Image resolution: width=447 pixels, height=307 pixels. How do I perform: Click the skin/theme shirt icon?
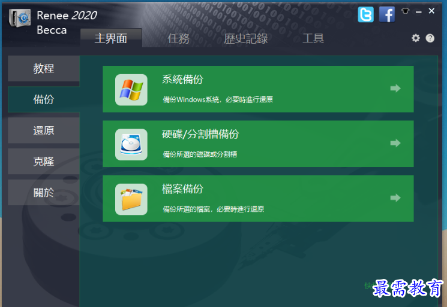(406, 11)
